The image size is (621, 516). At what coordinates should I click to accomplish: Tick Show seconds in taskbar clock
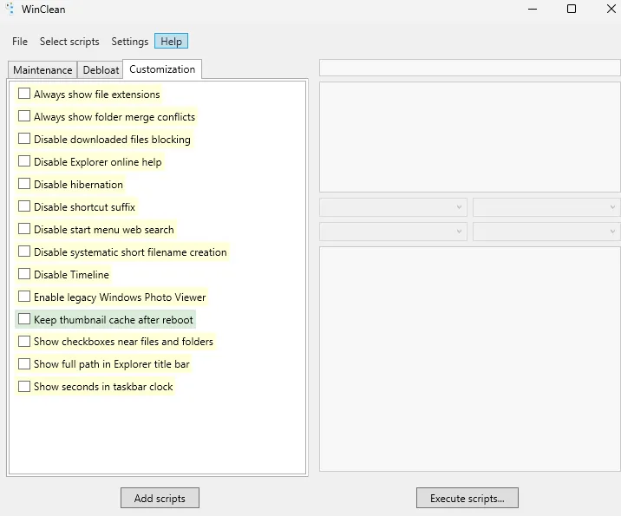24,387
